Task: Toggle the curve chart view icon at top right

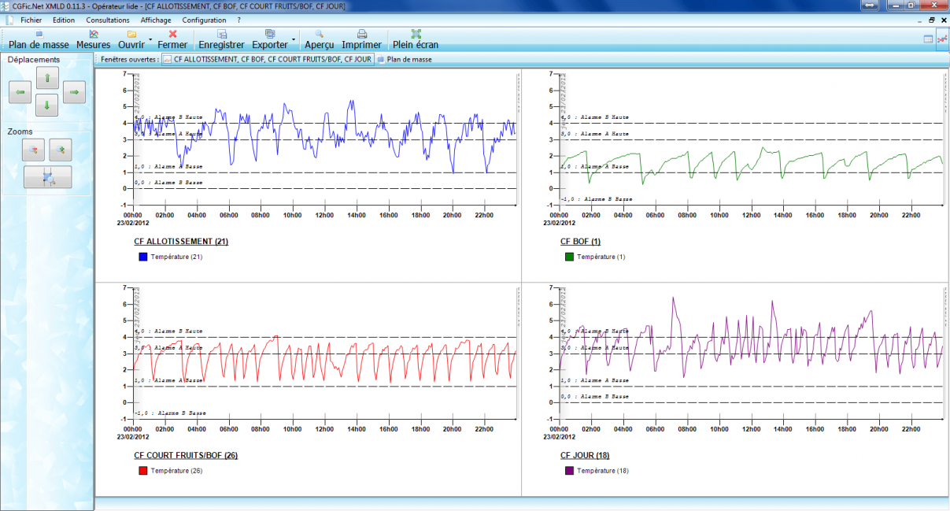Action: [941, 39]
